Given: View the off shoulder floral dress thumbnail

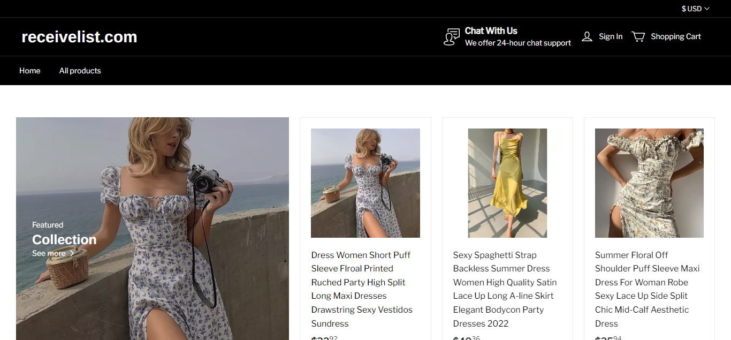Looking at the screenshot, I should [x=649, y=183].
